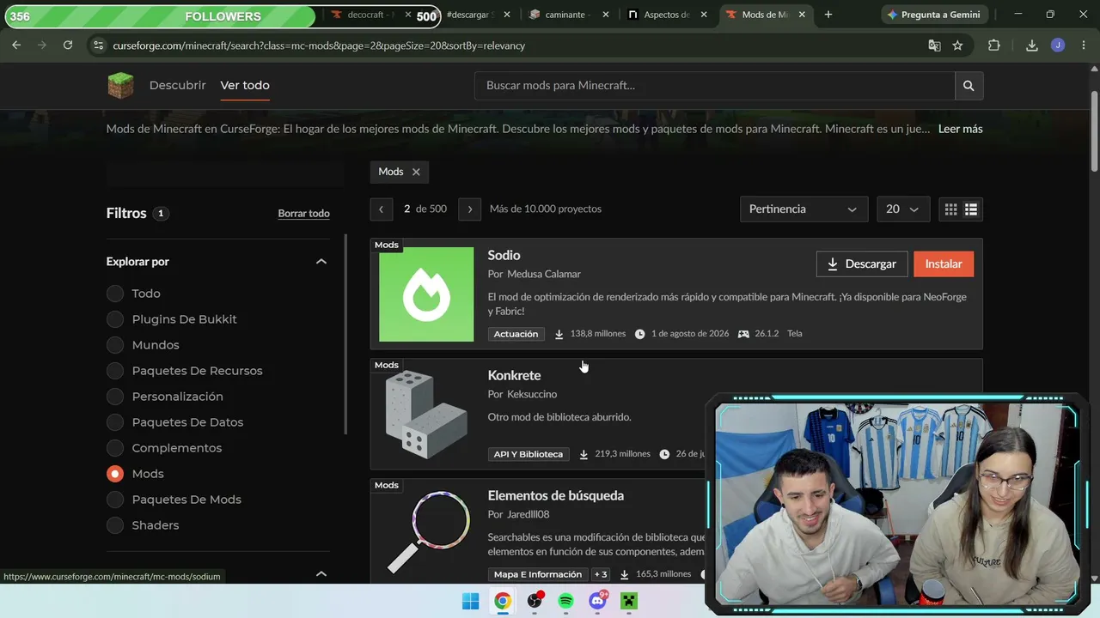Switch to grid view layout

(950, 209)
